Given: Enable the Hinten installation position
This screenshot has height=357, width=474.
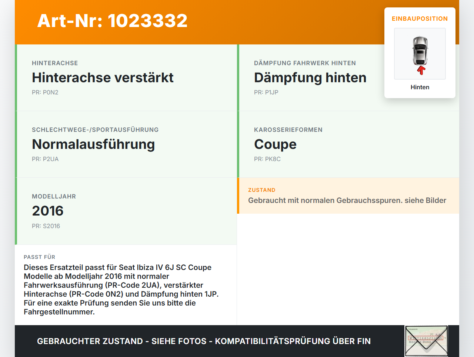Looking at the screenshot, I should coord(420,87).
